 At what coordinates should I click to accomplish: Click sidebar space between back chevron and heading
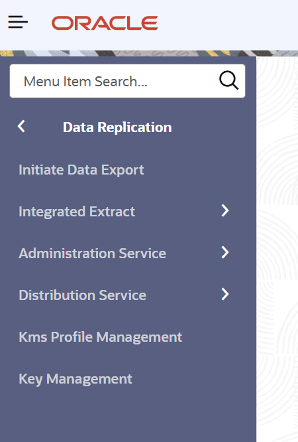[44, 127]
